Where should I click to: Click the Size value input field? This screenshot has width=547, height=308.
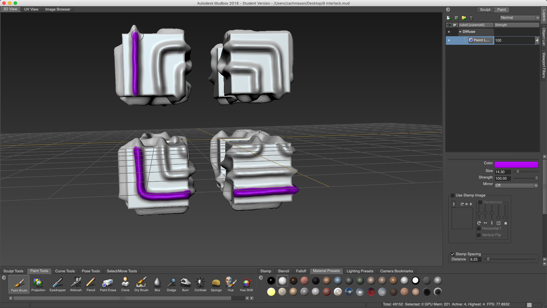coord(503,172)
